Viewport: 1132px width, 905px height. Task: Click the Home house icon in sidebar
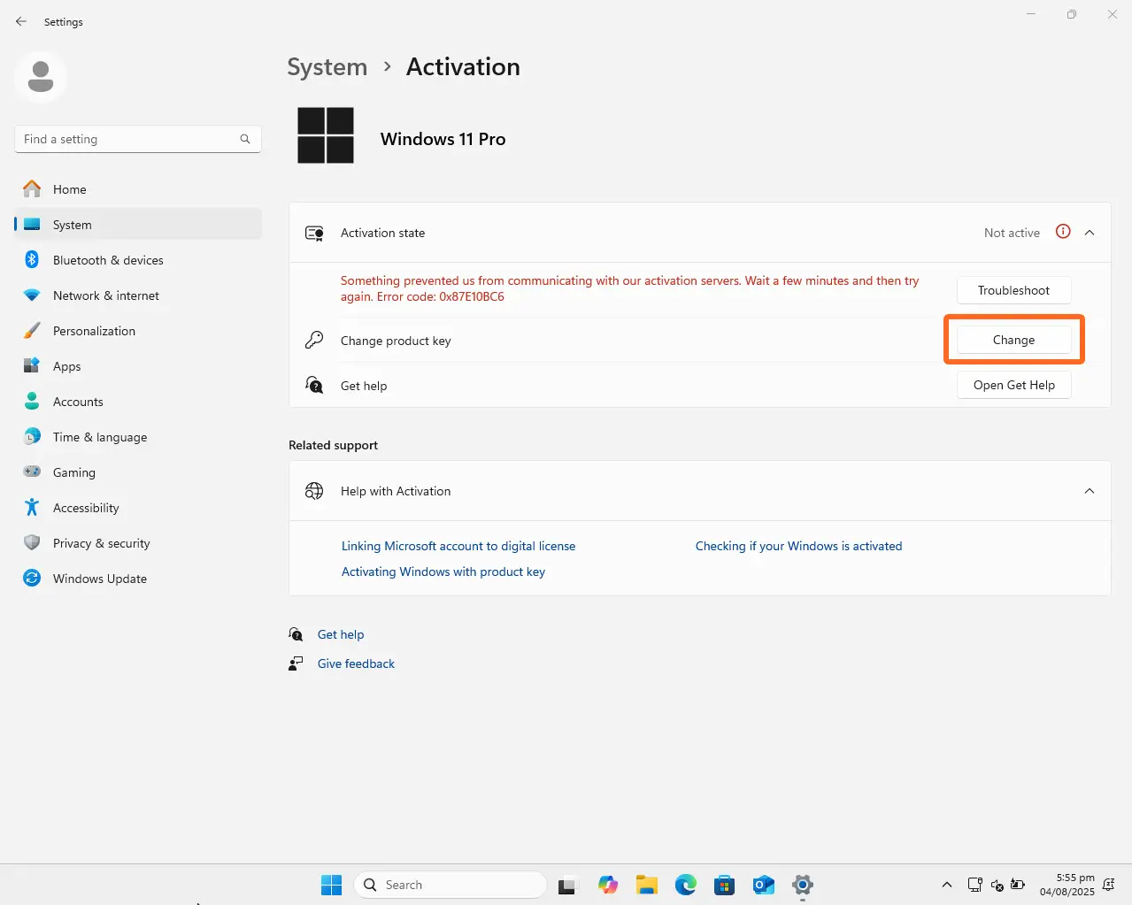[32, 189]
